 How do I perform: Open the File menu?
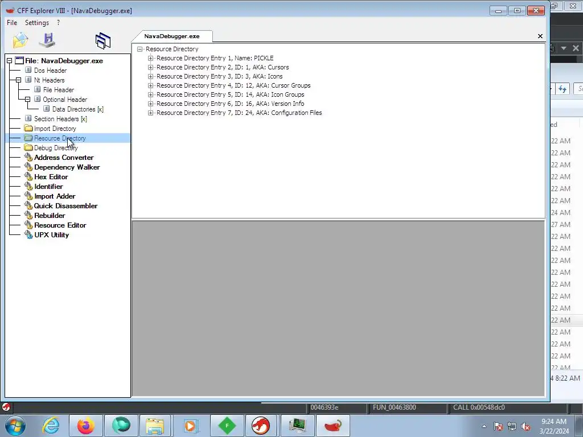[12, 23]
